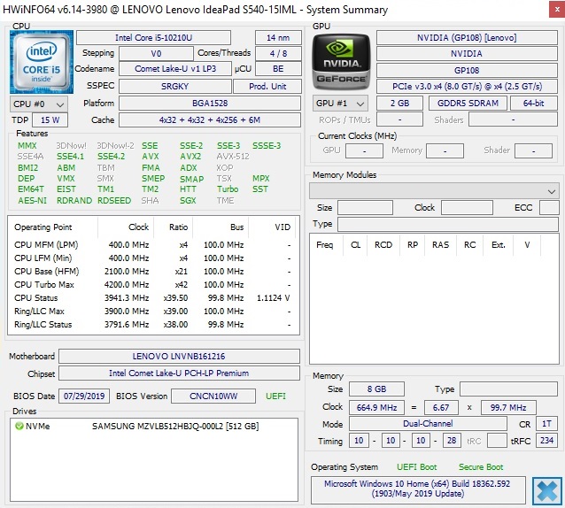565x508 pixels.
Task: Click the UEFI Boot label
Action: tap(416, 467)
